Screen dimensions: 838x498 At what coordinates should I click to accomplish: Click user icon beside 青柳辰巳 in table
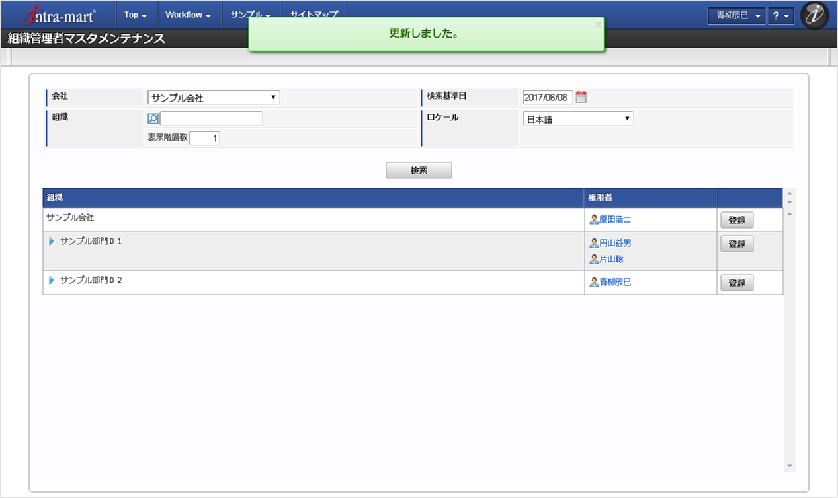[x=594, y=282]
